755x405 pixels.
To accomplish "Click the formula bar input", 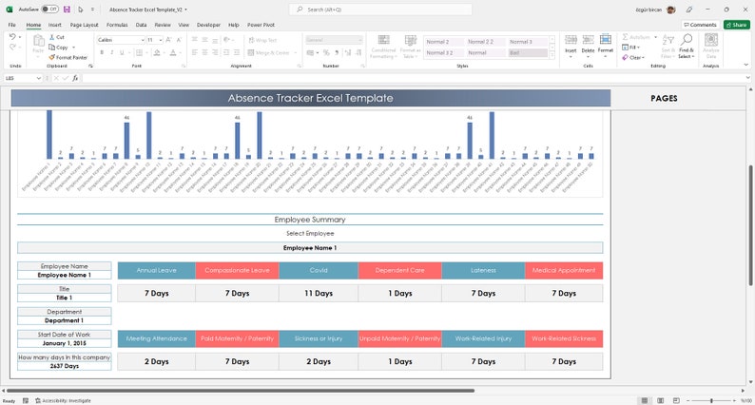I will 414,78.
